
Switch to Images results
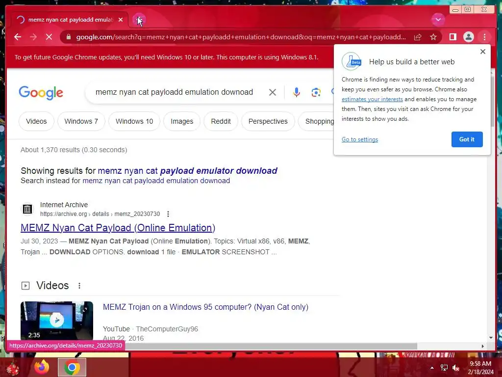182,121
